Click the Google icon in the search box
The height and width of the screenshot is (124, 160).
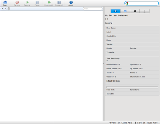point(127,3)
